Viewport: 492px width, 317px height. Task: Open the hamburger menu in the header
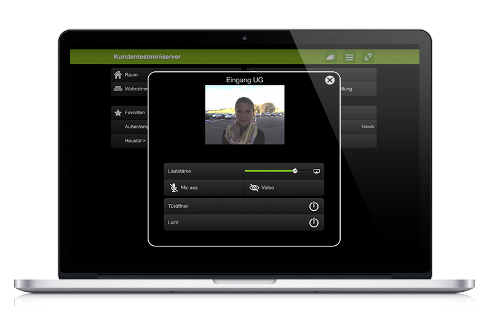[349, 57]
